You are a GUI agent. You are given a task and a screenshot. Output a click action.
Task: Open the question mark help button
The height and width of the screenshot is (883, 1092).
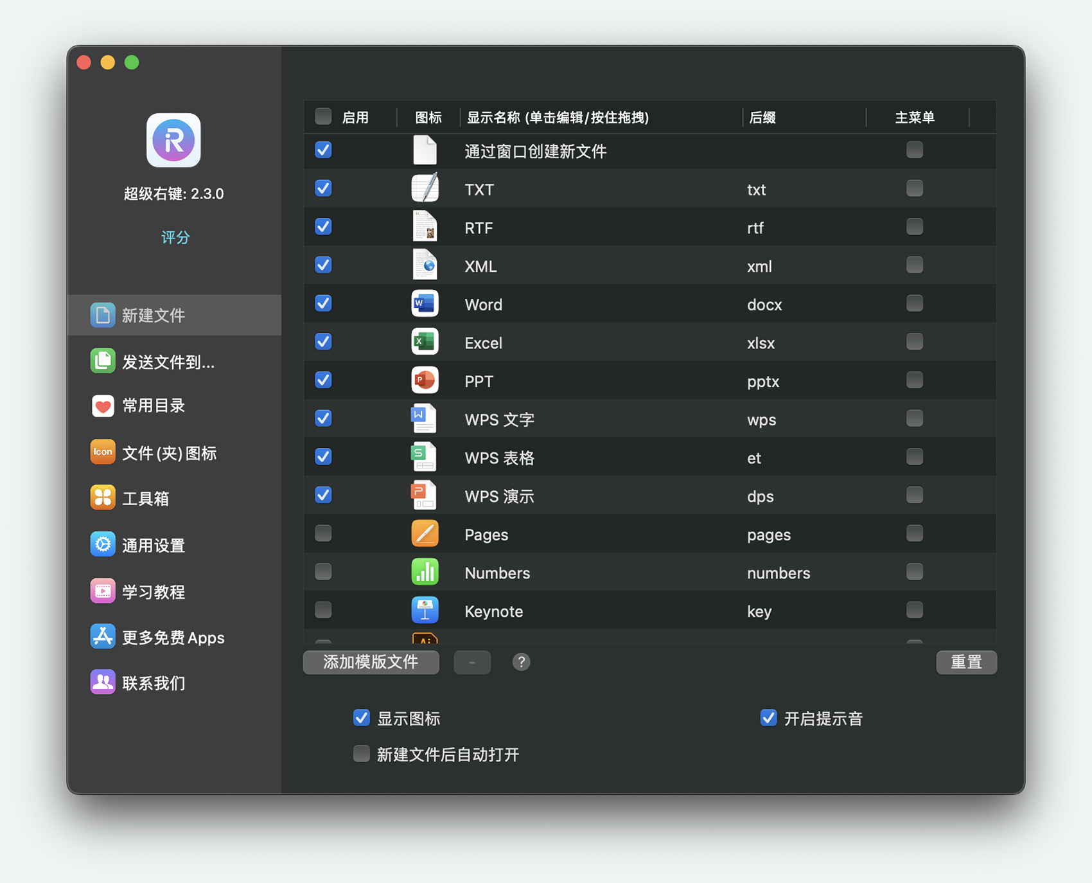pos(522,662)
